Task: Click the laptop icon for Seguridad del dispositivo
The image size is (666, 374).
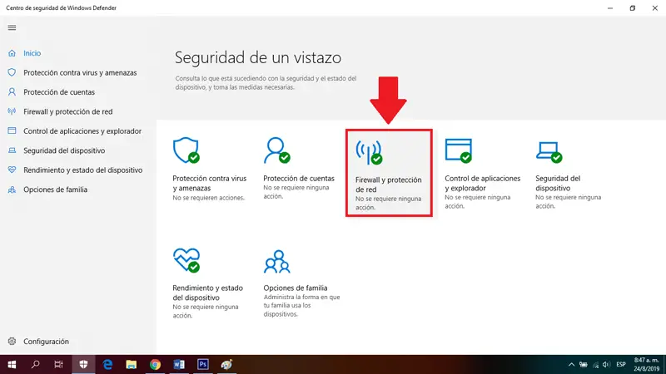Action: pos(12,150)
